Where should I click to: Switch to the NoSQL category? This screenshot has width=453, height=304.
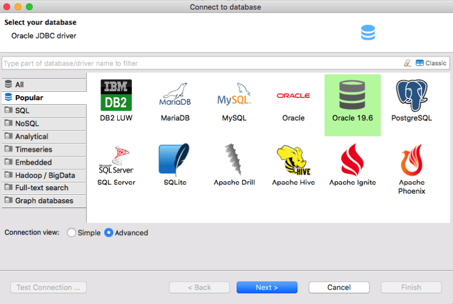44,123
